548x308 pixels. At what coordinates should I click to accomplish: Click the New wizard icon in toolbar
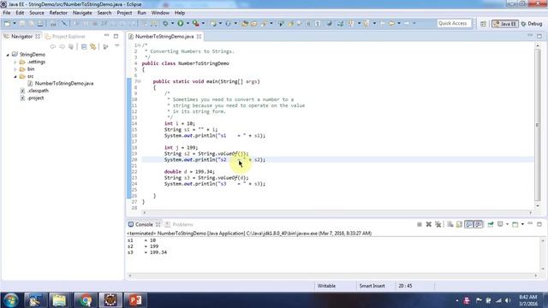coord(7,23)
